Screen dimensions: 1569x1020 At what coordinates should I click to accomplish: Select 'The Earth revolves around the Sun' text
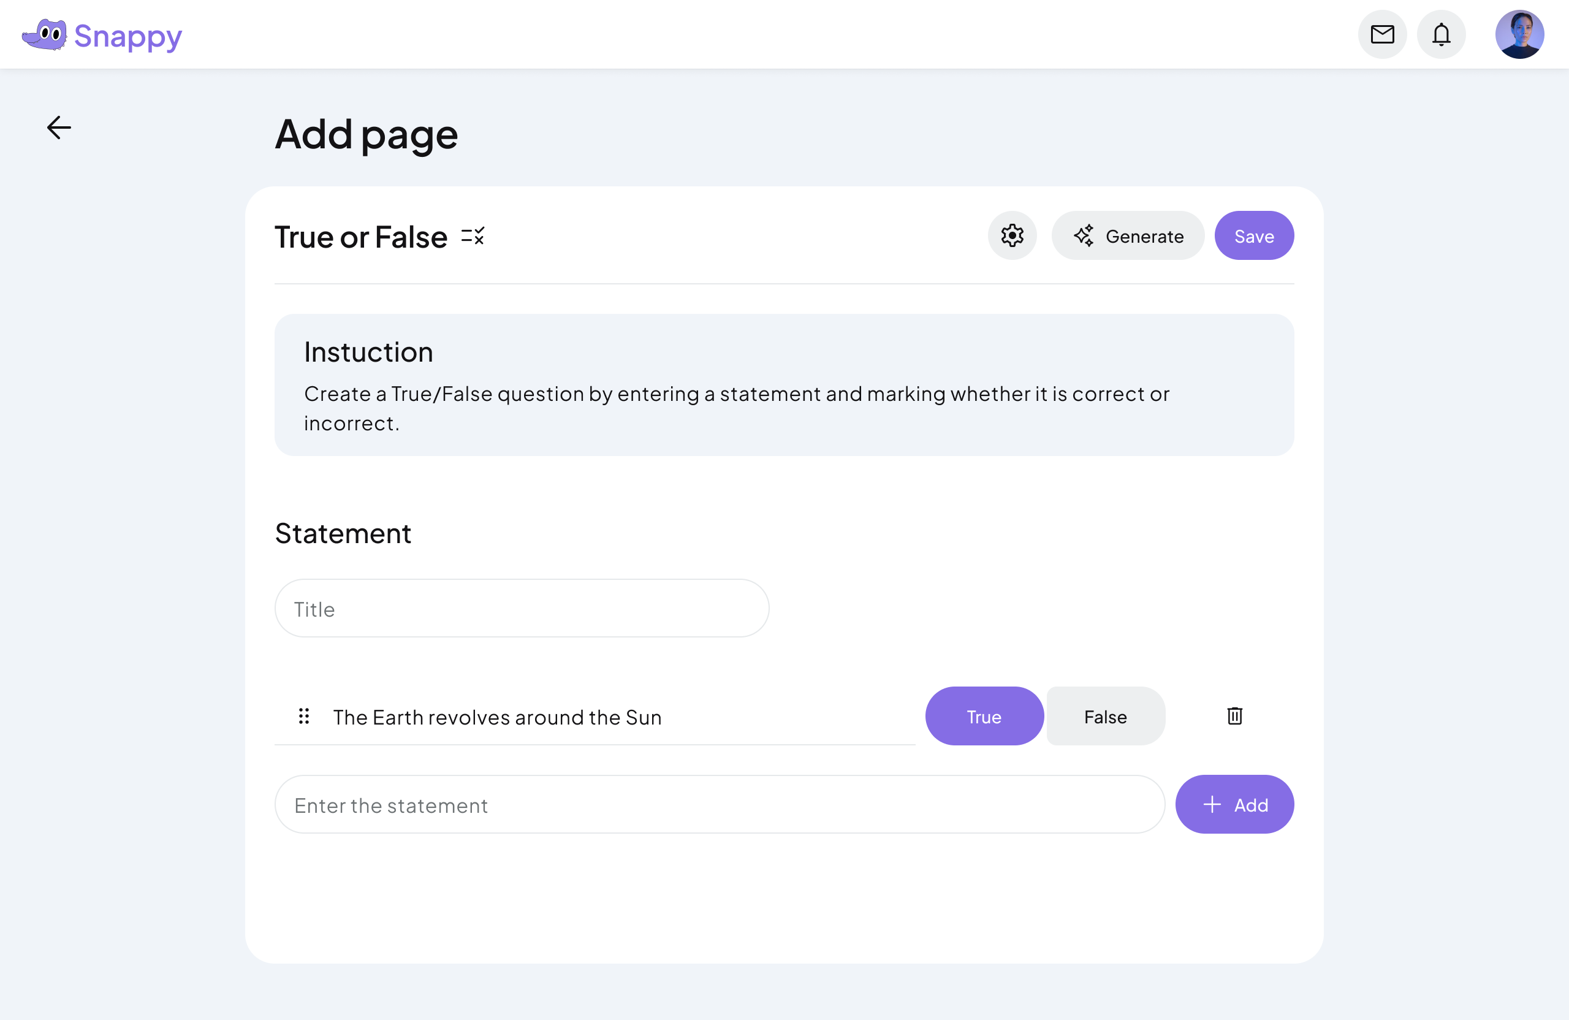pyautogui.click(x=497, y=717)
